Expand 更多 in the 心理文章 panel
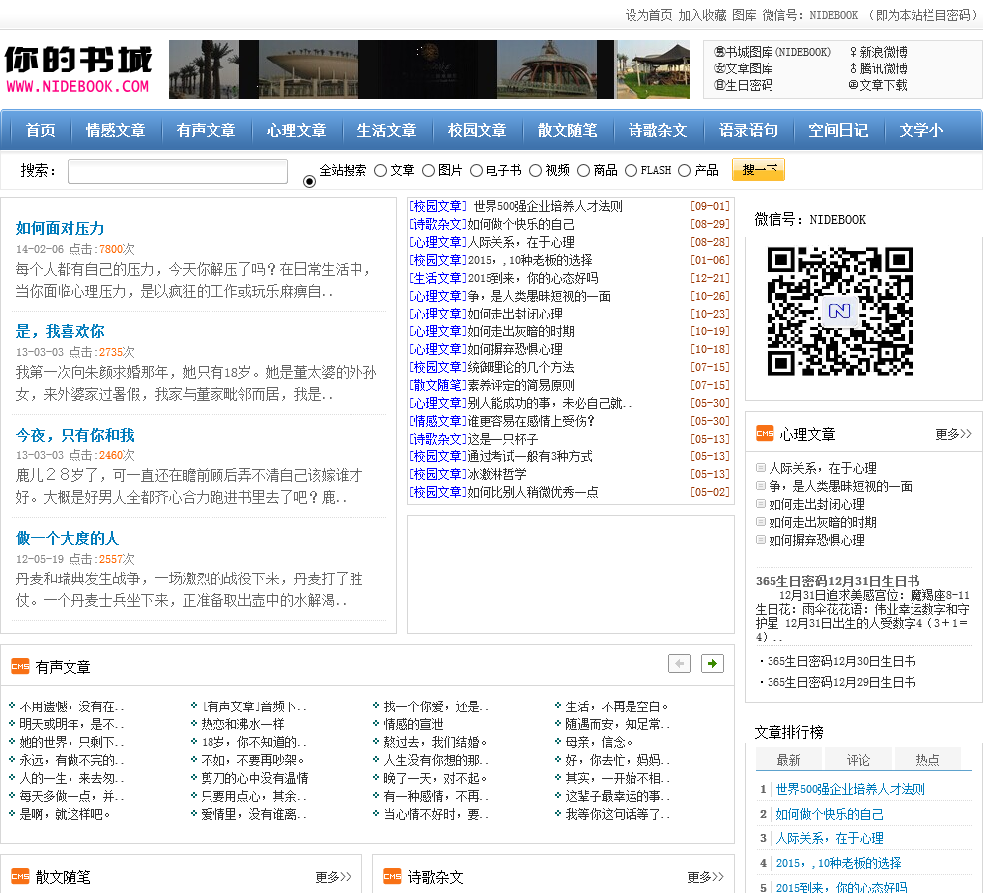The width and height of the screenshot is (983, 893). 953,434
